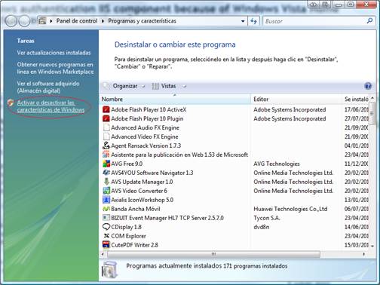Click the refresh button beside address bar

coord(254,21)
